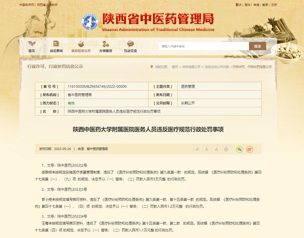This screenshot has height=238, width=304.
Task: Click the [主题分类] table label
Action: coord(163,87)
